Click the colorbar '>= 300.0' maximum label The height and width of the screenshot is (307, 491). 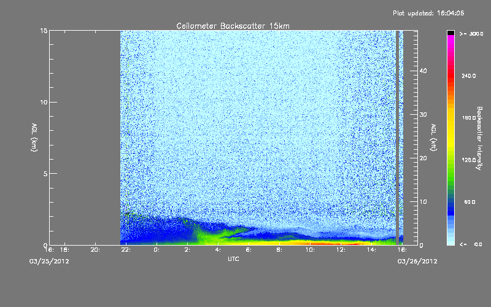point(471,34)
